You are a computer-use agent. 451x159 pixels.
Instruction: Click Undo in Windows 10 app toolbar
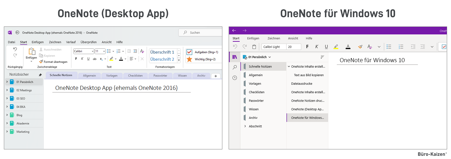pyautogui.click(x=235, y=47)
